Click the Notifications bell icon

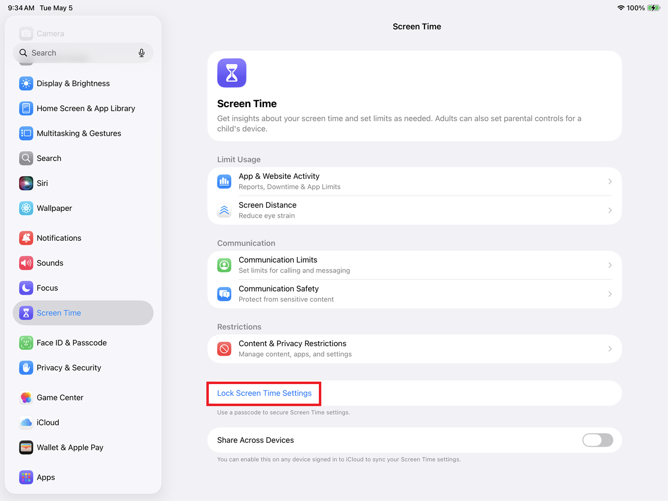(x=26, y=238)
